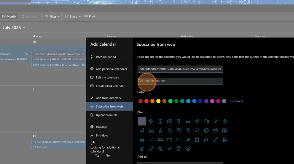Select the wrench charm icon
The image size is (294, 164).
click(151, 149)
